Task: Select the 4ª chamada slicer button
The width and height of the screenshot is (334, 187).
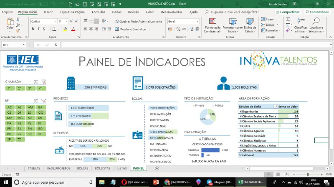Action: tap(40, 88)
